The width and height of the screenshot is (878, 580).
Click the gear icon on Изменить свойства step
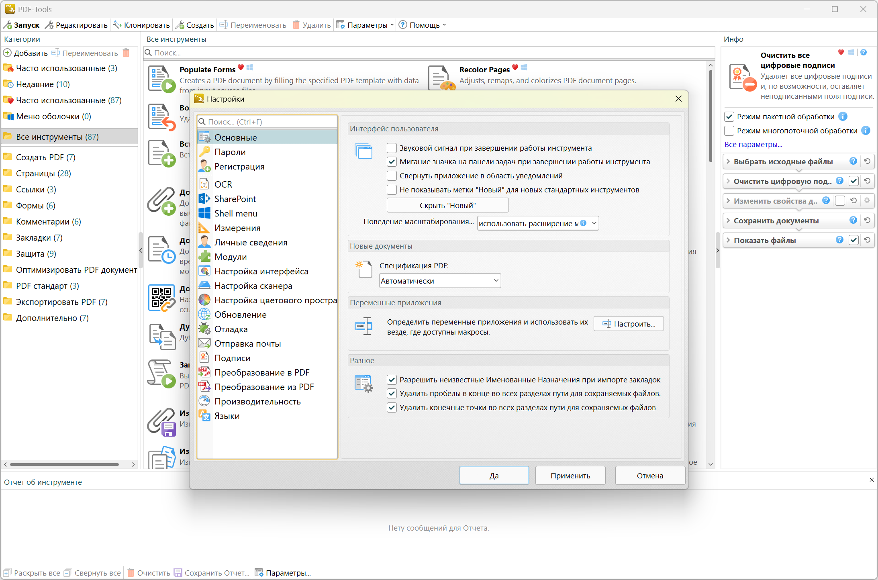867,201
